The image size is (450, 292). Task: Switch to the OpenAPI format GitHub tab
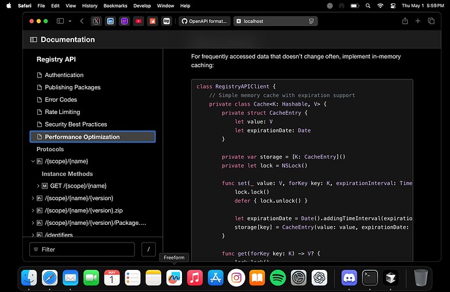204,21
